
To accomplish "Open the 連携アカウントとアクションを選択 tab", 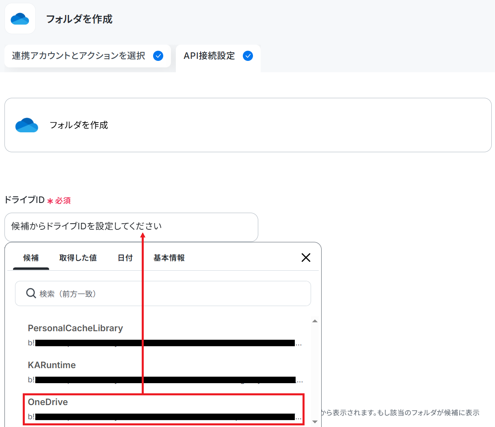I will (x=88, y=56).
